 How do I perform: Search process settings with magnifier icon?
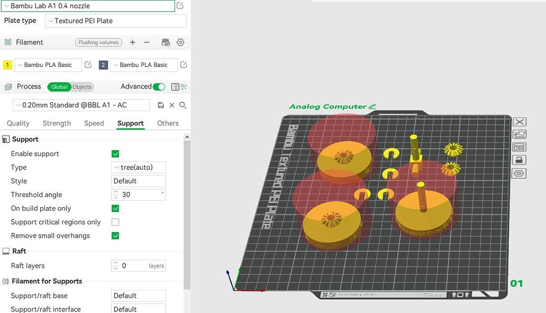click(x=183, y=105)
